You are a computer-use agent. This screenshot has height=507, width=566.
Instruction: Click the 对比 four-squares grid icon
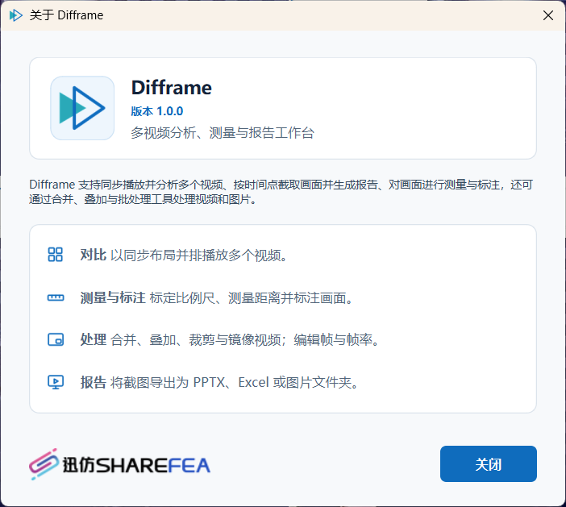tap(55, 255)
